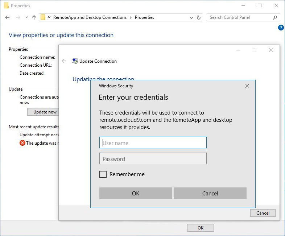Click the User name field
285x236 pixels.
click(153, 142)
